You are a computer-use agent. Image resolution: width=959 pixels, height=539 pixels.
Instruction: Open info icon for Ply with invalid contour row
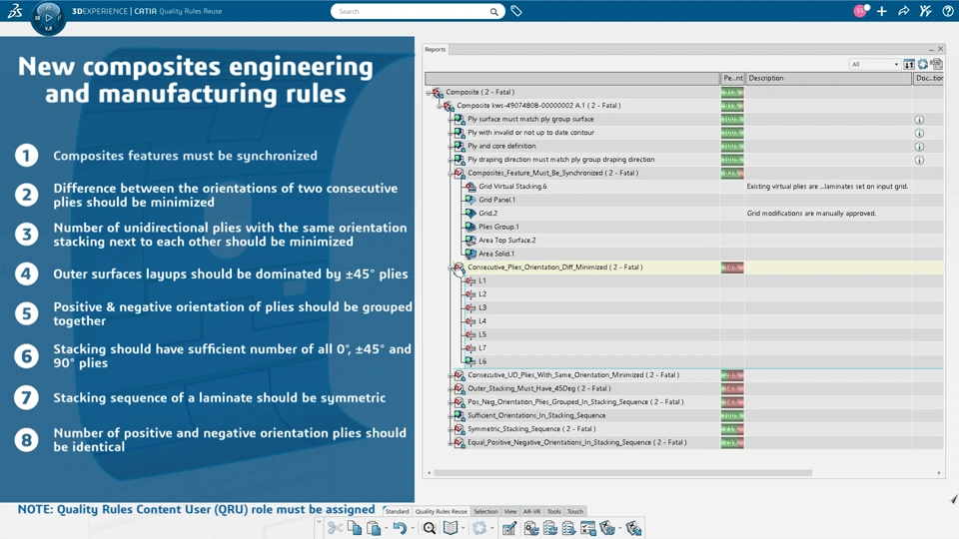click(x=919, y=133)
